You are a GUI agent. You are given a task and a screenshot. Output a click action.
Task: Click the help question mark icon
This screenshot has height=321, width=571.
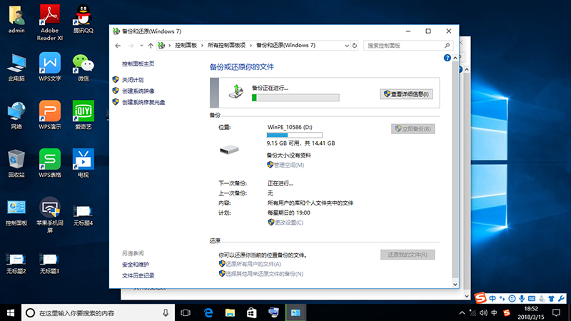448,58
